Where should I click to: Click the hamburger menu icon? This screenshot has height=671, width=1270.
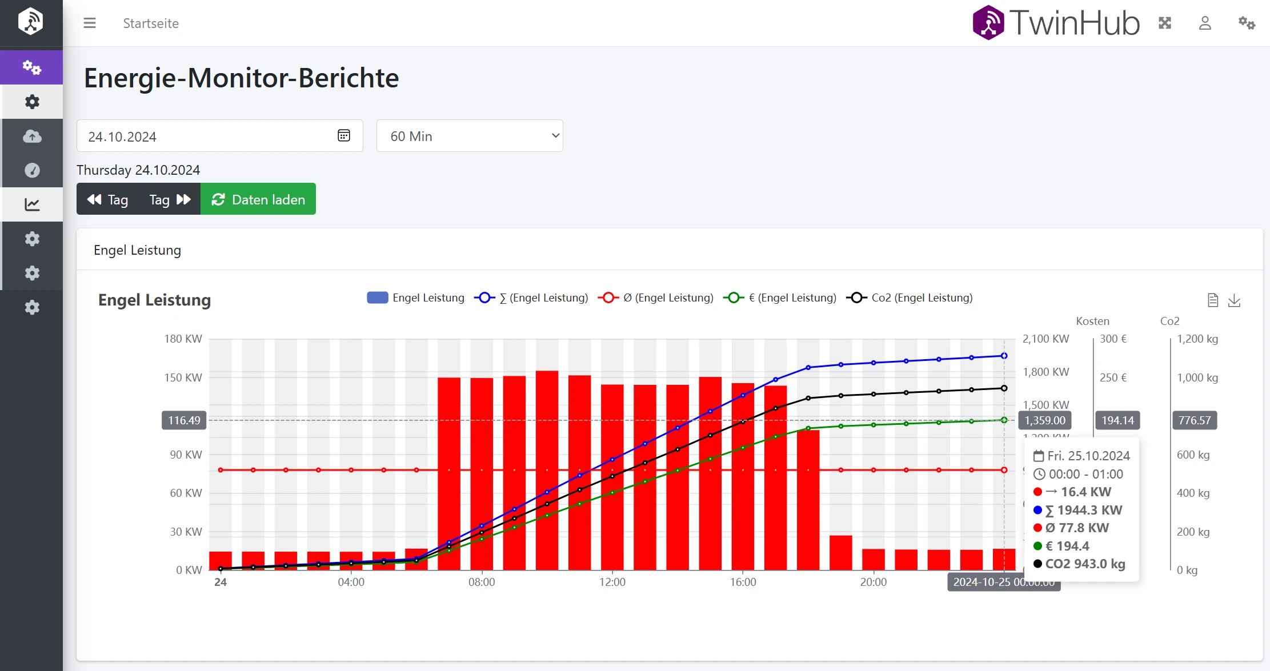coord(90,23)
